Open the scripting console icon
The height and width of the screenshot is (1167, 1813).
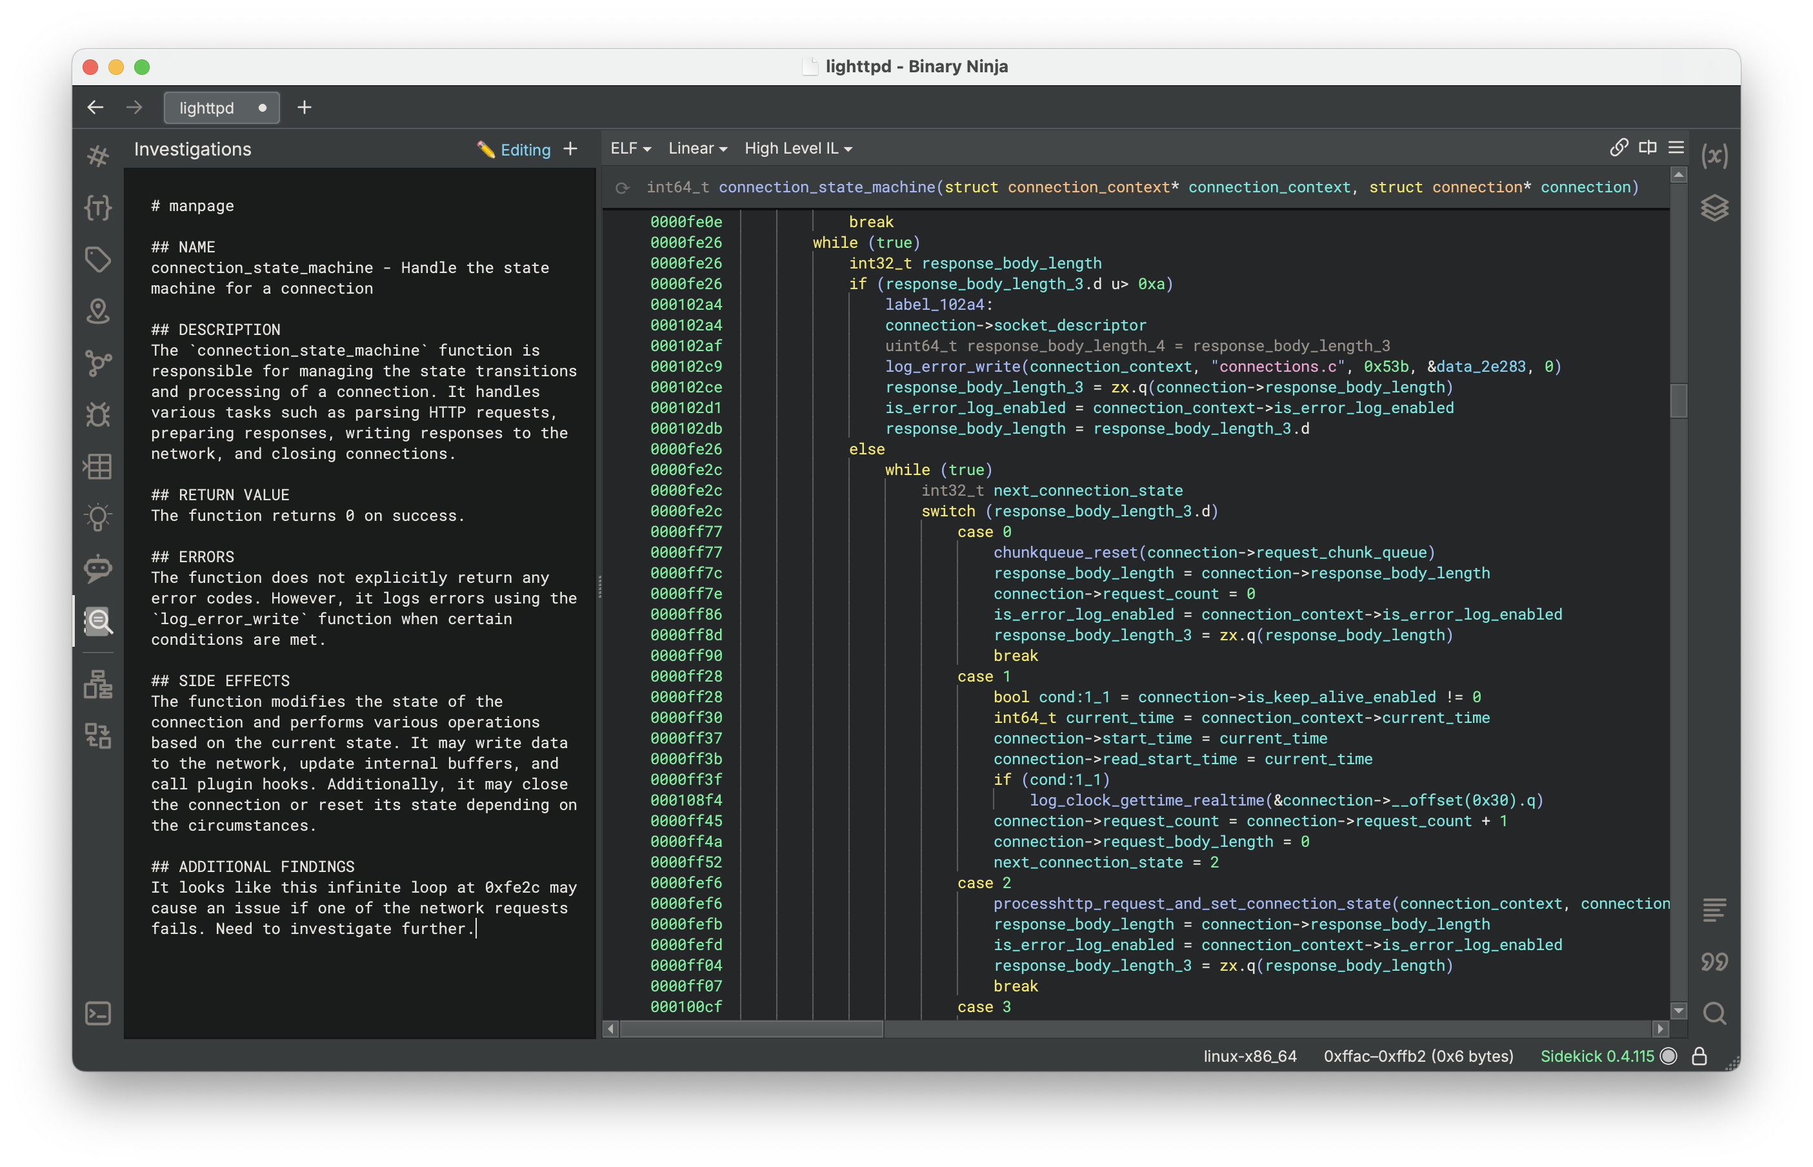tap(97, 1013)
